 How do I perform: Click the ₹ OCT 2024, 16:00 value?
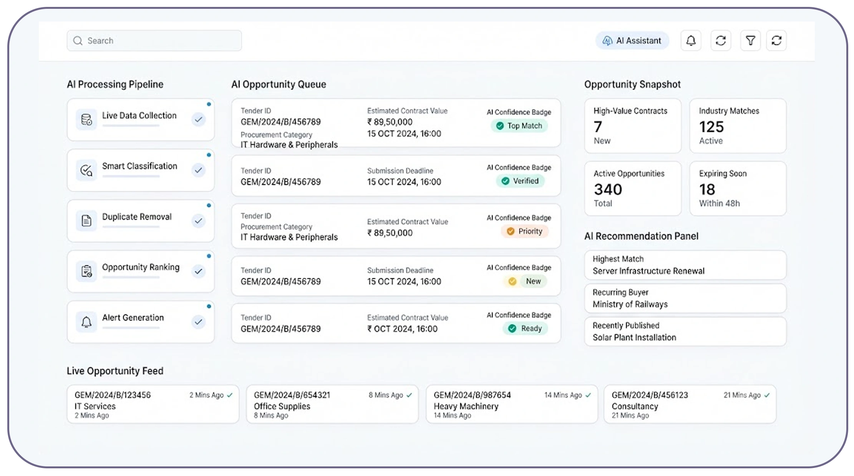click(x=402, y=329)
